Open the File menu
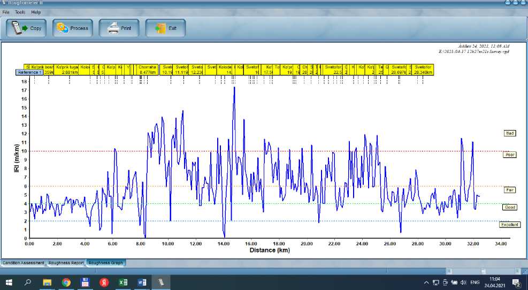 click(x=6, y=12)
